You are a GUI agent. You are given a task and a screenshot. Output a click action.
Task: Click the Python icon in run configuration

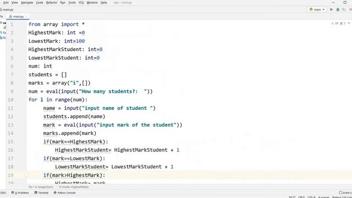pos(311,10)
